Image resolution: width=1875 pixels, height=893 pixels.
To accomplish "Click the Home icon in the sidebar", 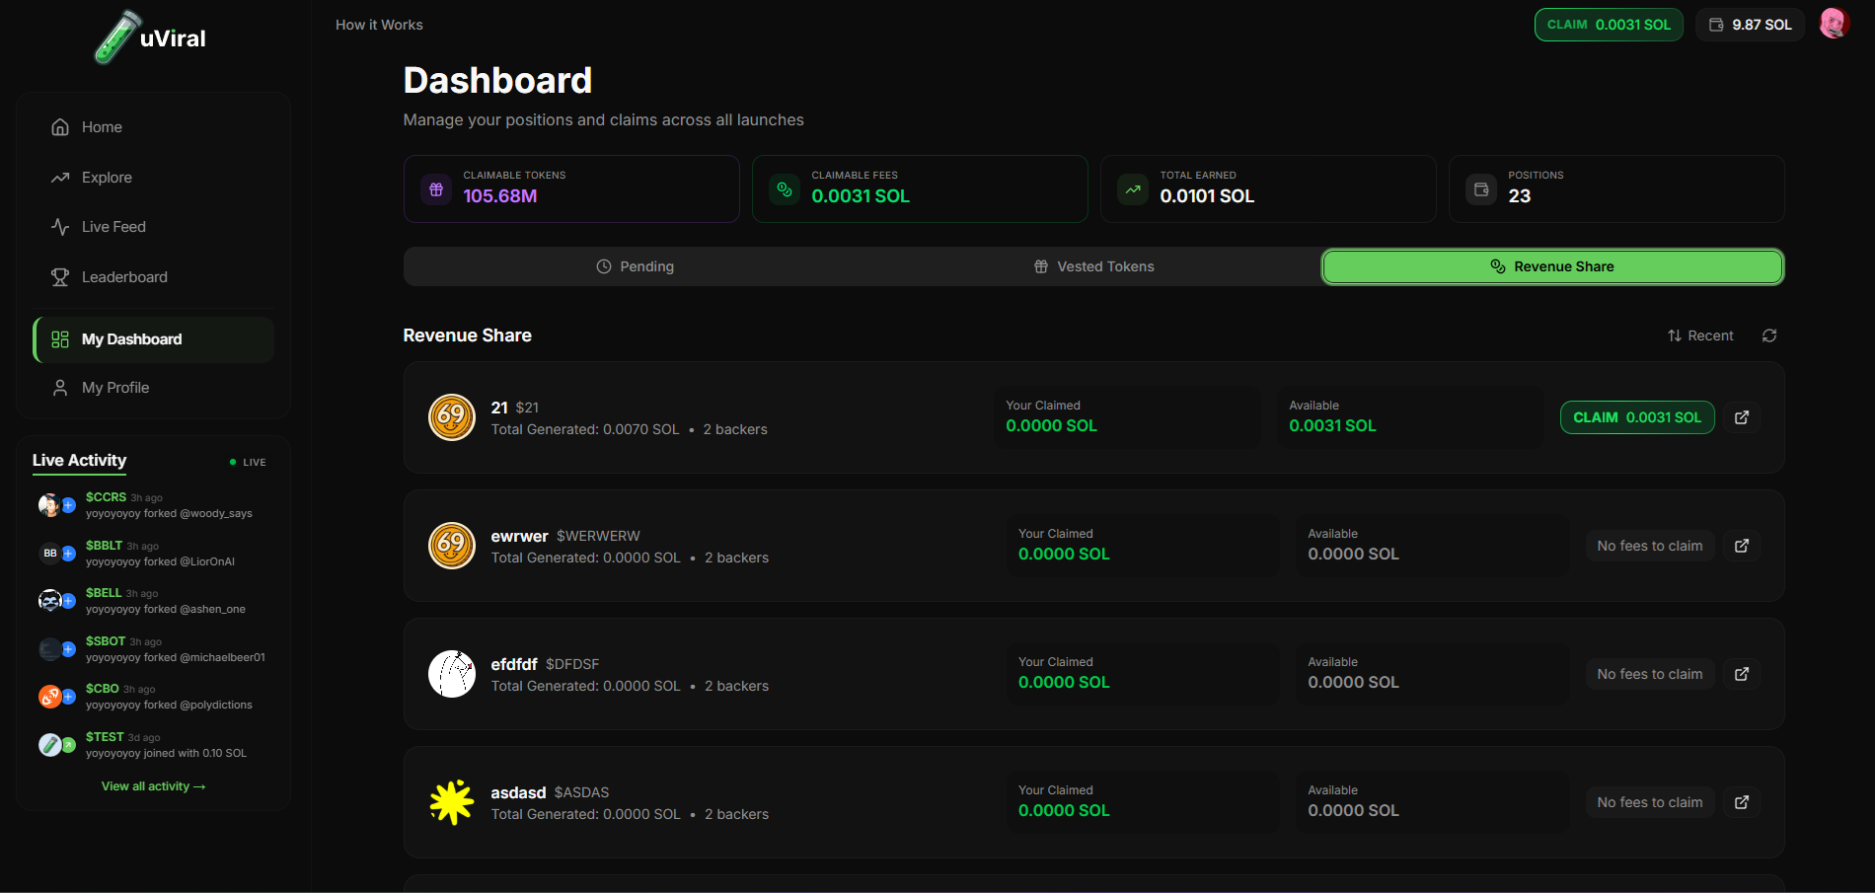I will coord(60,126).
